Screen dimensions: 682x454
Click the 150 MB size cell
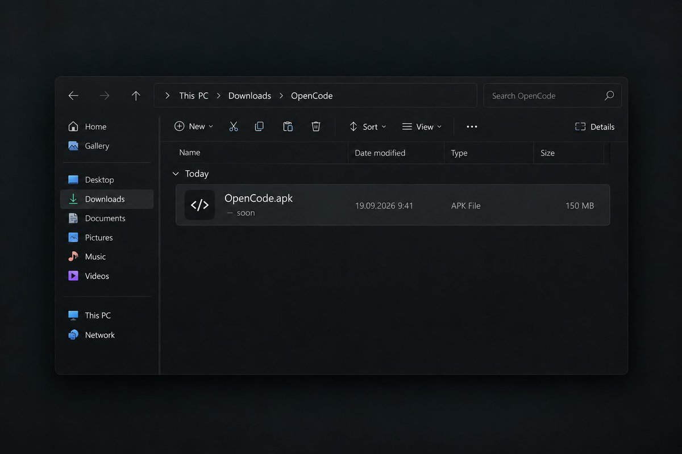tap(580, 205)
